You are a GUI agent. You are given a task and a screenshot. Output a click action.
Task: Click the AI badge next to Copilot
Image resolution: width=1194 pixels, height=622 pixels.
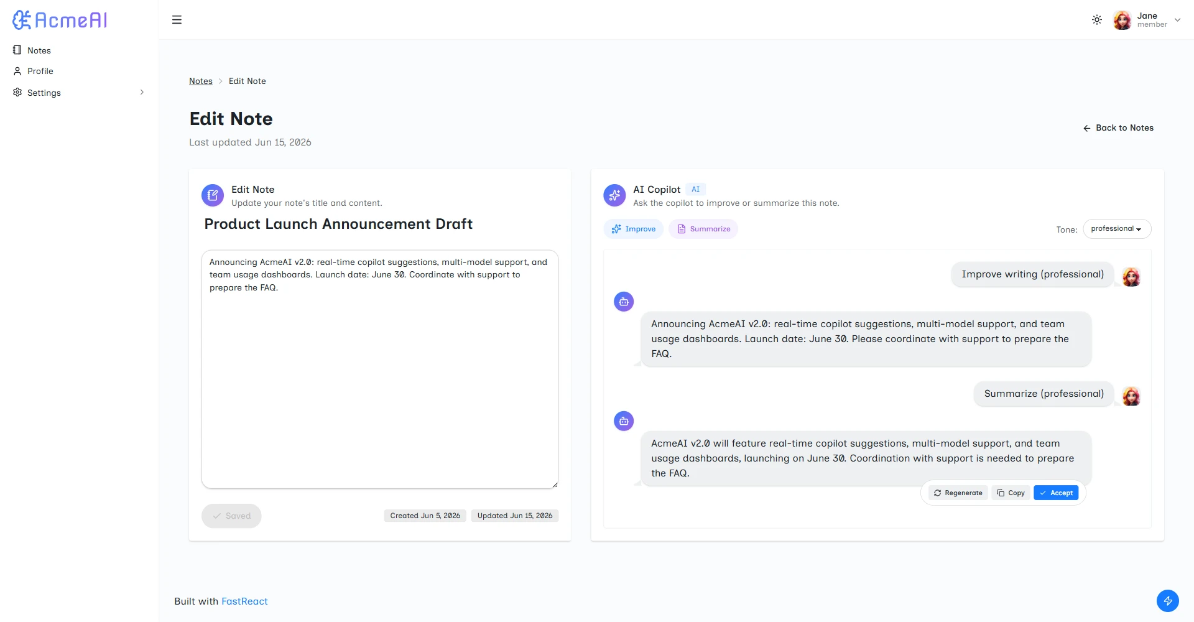[696, 189]
